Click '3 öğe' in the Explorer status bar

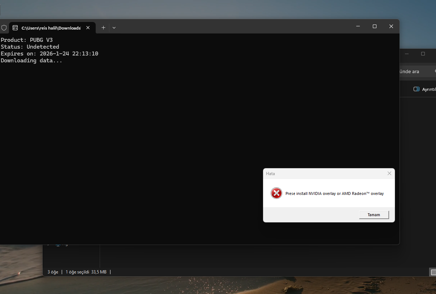53,272
